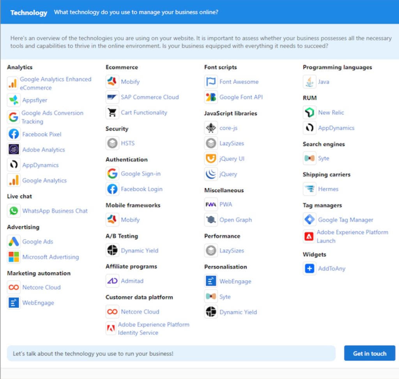Open the AppDynamics link under Analytics
Screen dimensions: 399x379
point(40,165)
